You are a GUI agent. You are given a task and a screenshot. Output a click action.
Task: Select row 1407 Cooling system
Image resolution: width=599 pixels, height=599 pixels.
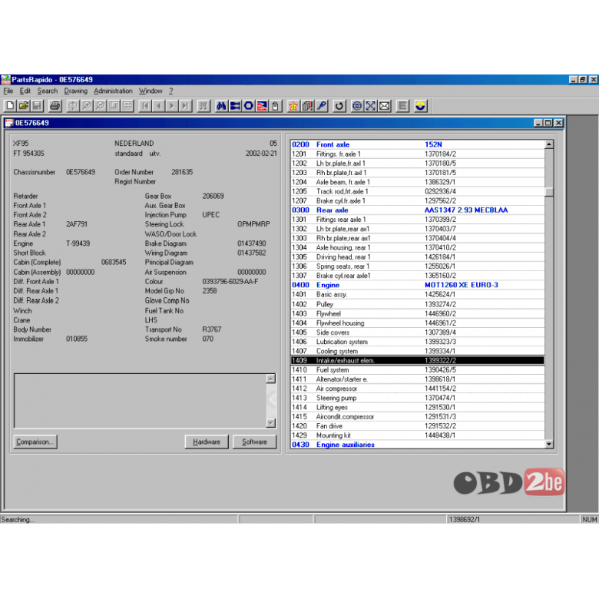[x=418, y=351]
